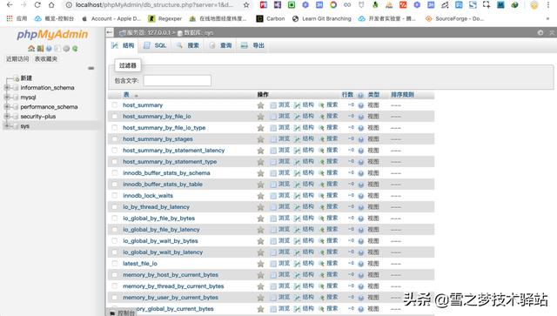This screenshot has width=557, height=316.
Task: Open Learn Git Branching bookmark
Action: point(322,18)
